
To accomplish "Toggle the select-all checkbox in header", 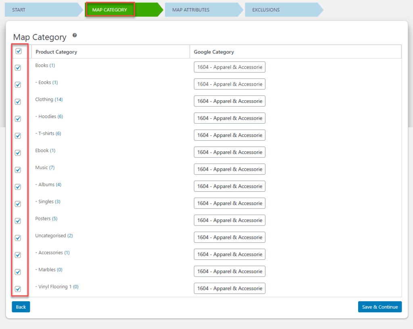I will [x=18, y=51].
